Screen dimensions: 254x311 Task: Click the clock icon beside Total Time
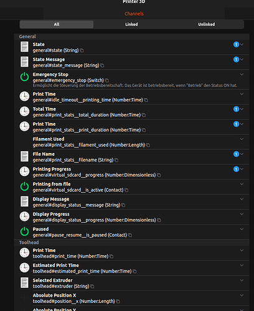[x=24, y=111]
